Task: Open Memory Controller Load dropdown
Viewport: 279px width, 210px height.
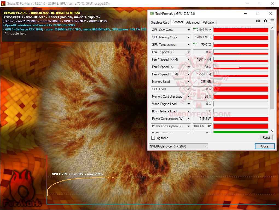Action: pyautogui.click(x=188, y=97)
